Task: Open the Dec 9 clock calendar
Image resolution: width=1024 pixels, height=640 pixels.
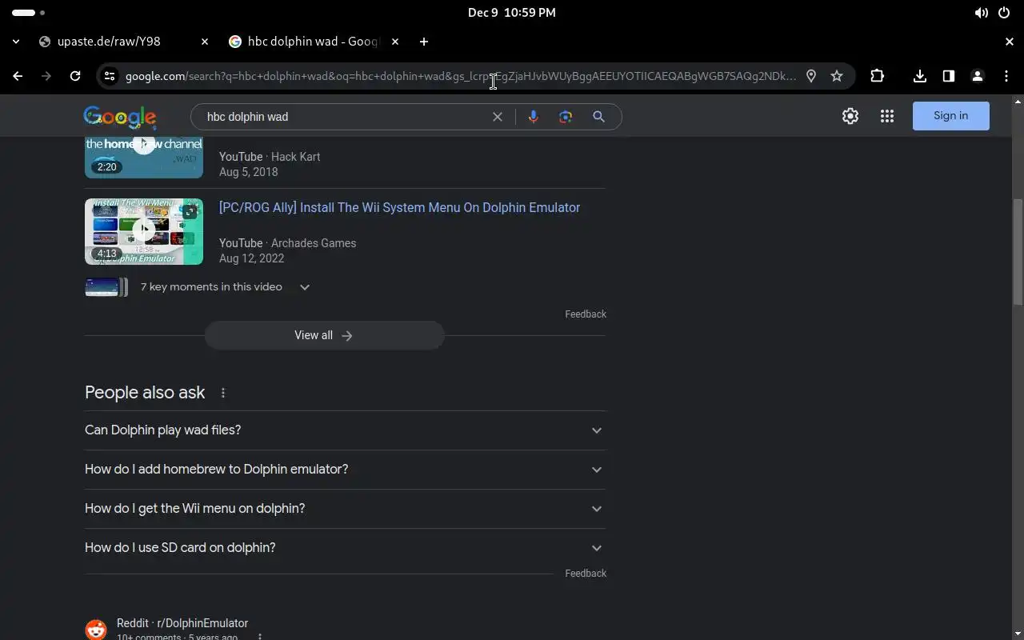Action: tap(512, 13)
